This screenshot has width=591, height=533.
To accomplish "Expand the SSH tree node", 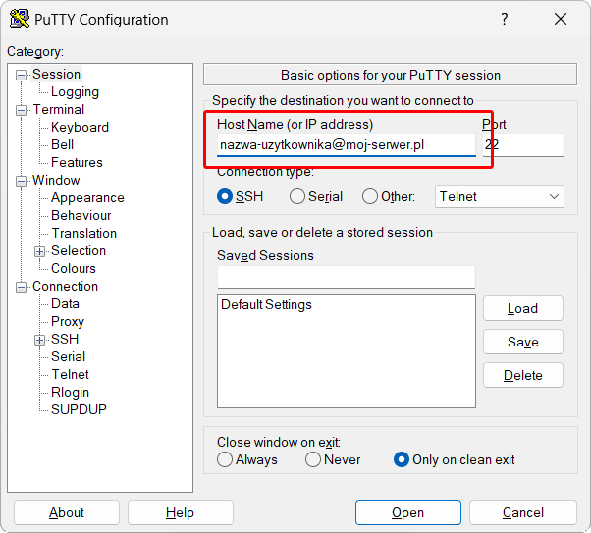I will (40, 340).
